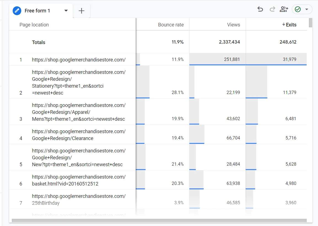
Task: Redo the last change
Action: (272, 9)
